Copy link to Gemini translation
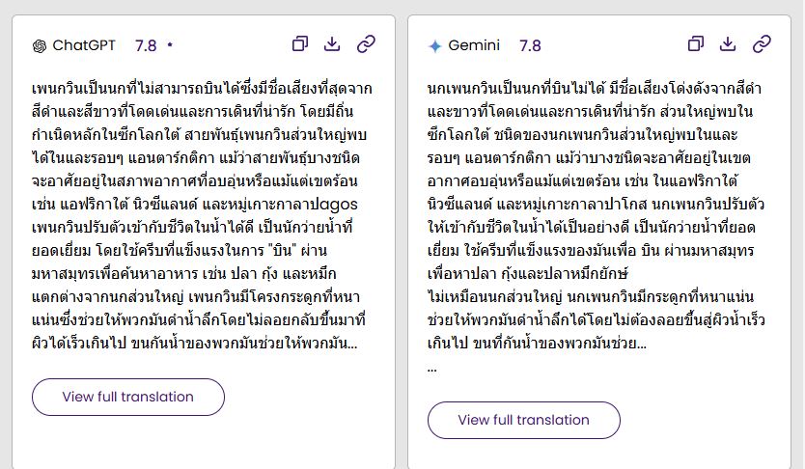This screenshot has height=469, width=805. [x=762, y=43]
